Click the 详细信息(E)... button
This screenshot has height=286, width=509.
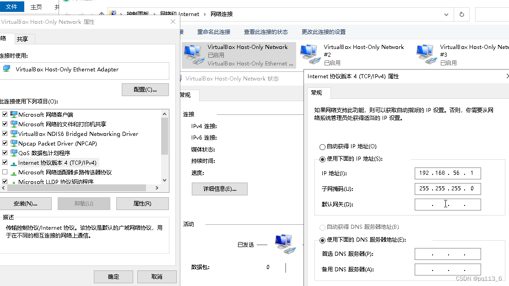click(220, 189)
